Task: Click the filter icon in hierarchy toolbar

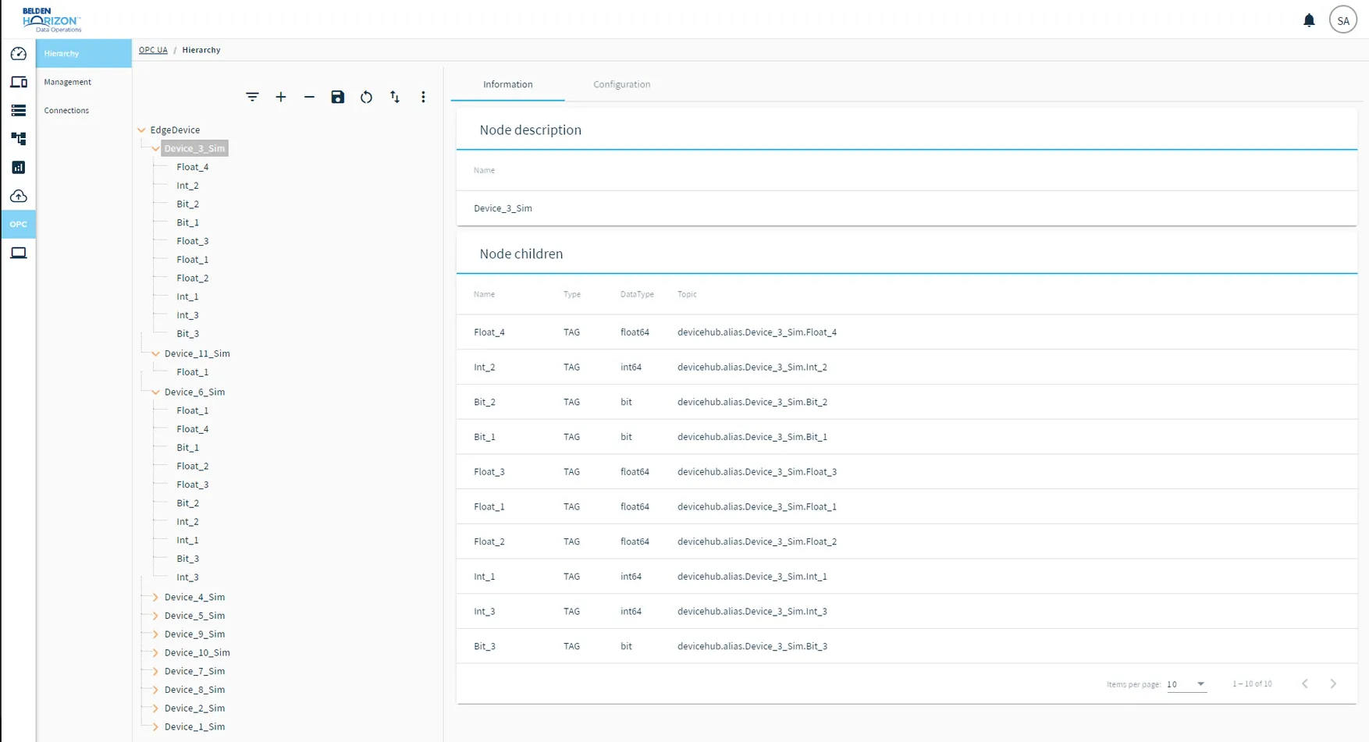Action: tap(252, 97)
